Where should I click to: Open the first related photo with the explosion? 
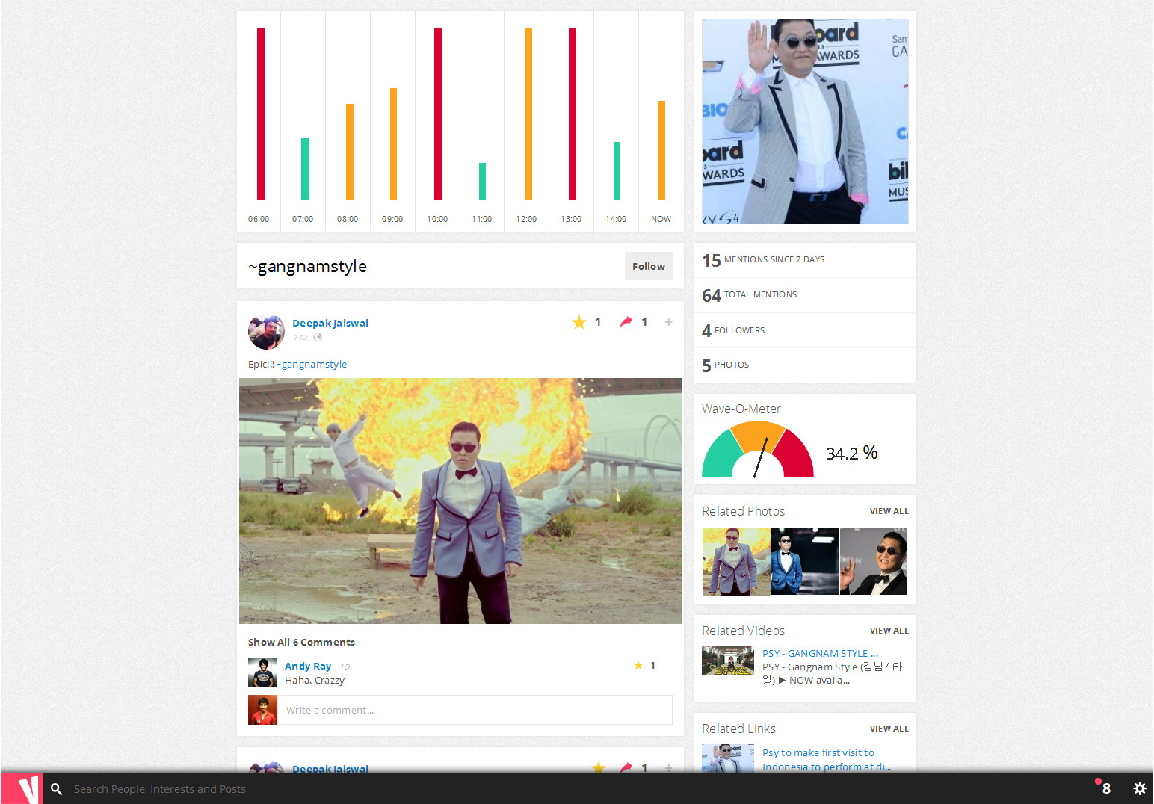pos(736,561)
